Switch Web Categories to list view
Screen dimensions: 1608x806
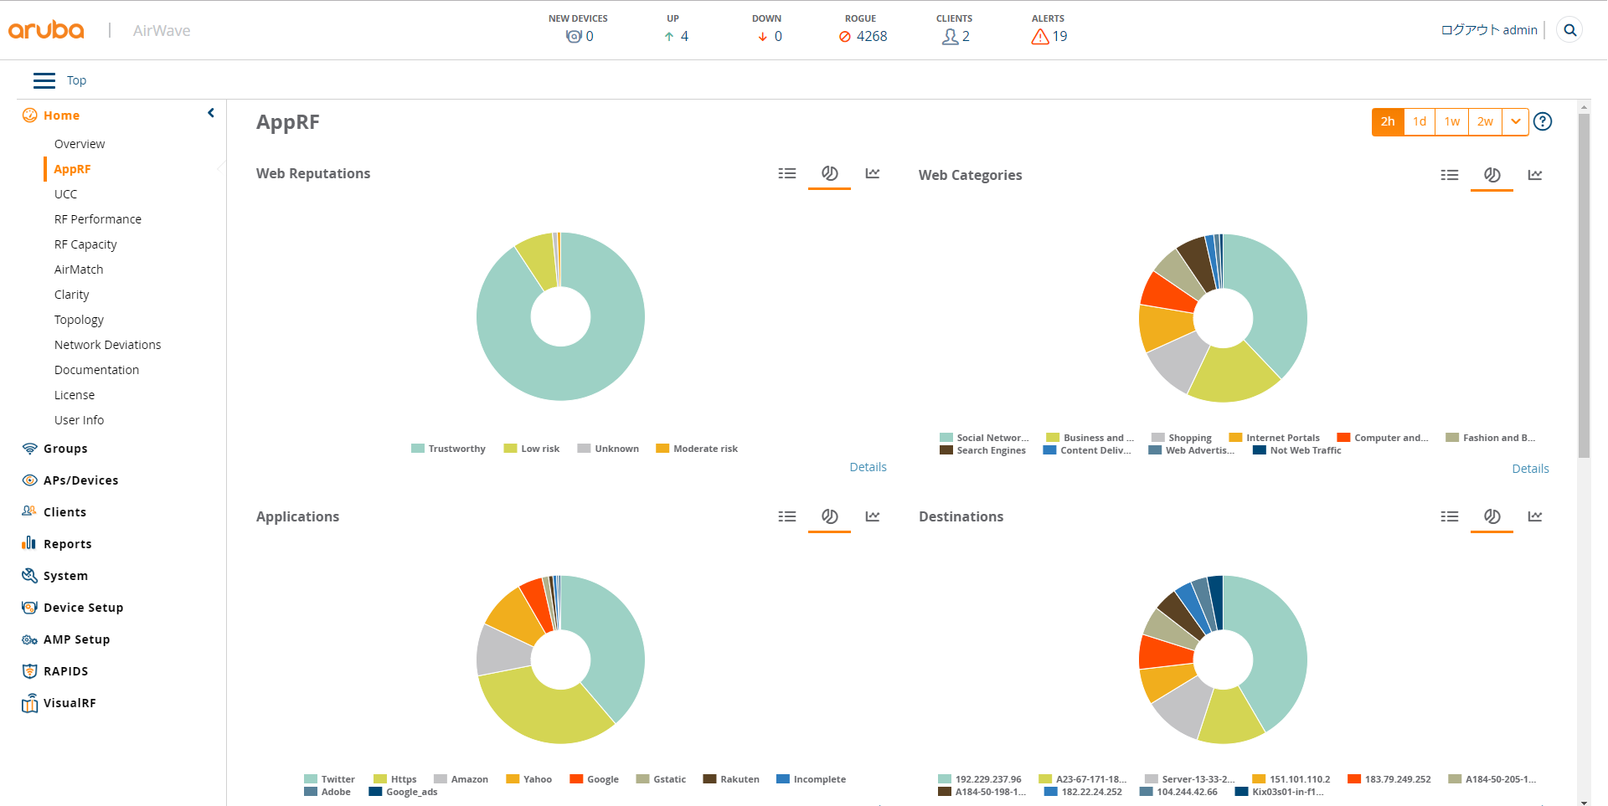click(x=1450, y=175)
